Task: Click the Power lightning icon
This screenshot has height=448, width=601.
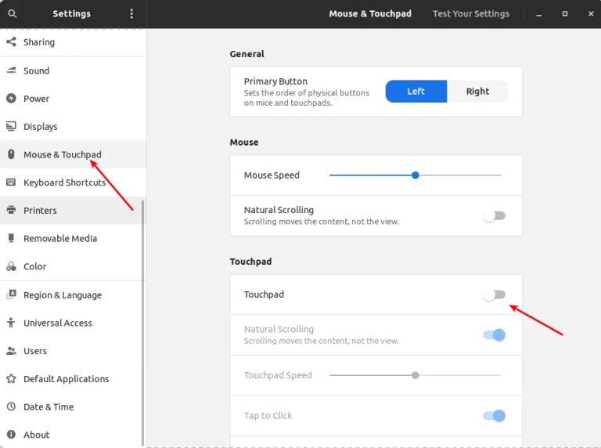Action: coord(11,98)
